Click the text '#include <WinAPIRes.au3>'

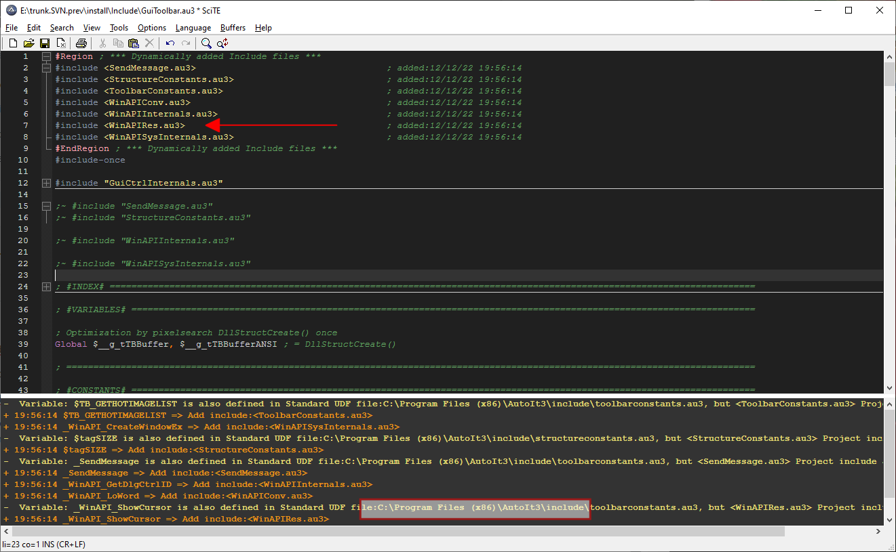tap(120, 126)
